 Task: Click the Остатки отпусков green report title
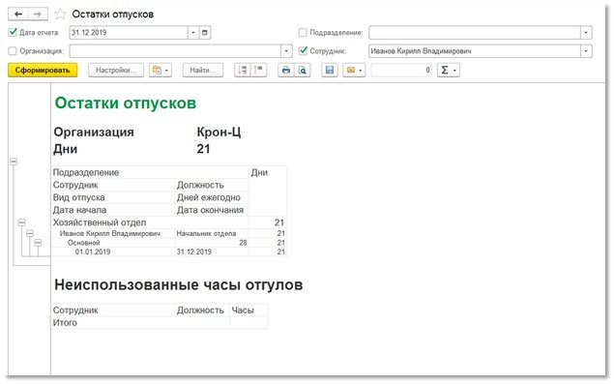pyautogui.click(x=126, y=103)
